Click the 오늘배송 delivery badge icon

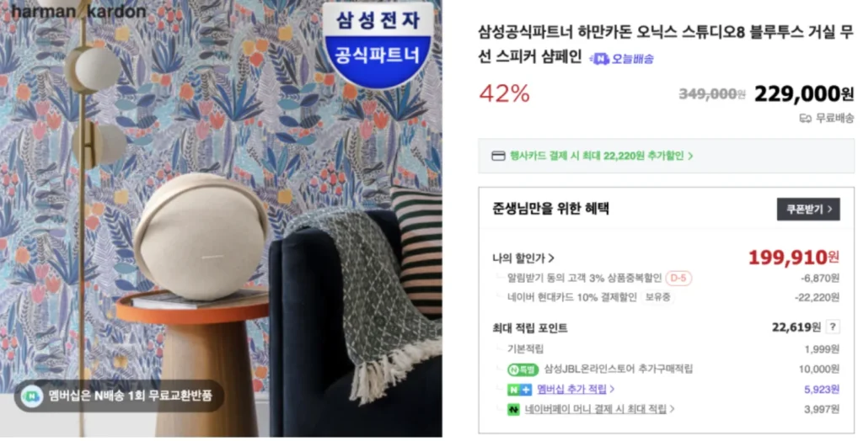pos(599,59)
